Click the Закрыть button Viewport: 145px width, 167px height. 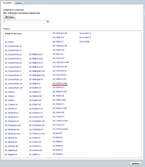pos(136,163)
